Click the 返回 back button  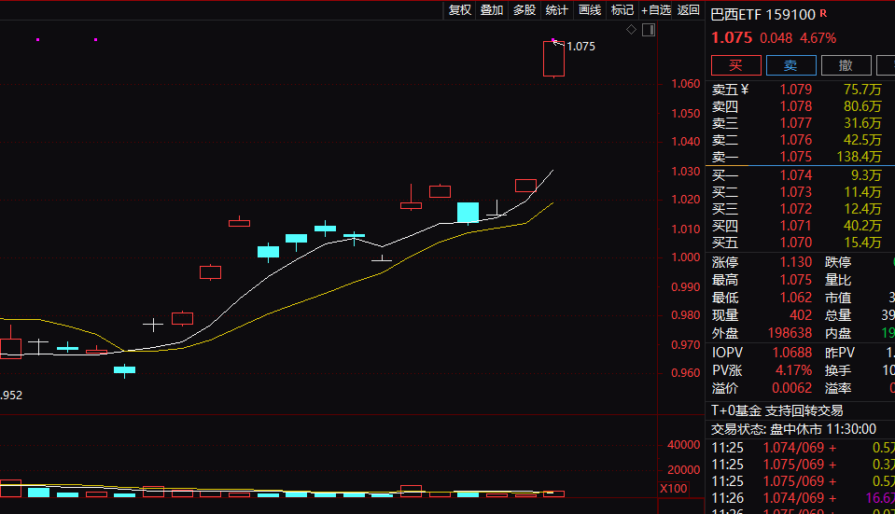[689, 10]
